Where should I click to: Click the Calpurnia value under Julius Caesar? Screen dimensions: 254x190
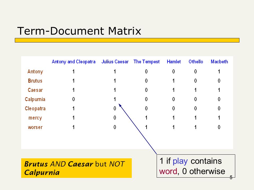pos(115,99)
